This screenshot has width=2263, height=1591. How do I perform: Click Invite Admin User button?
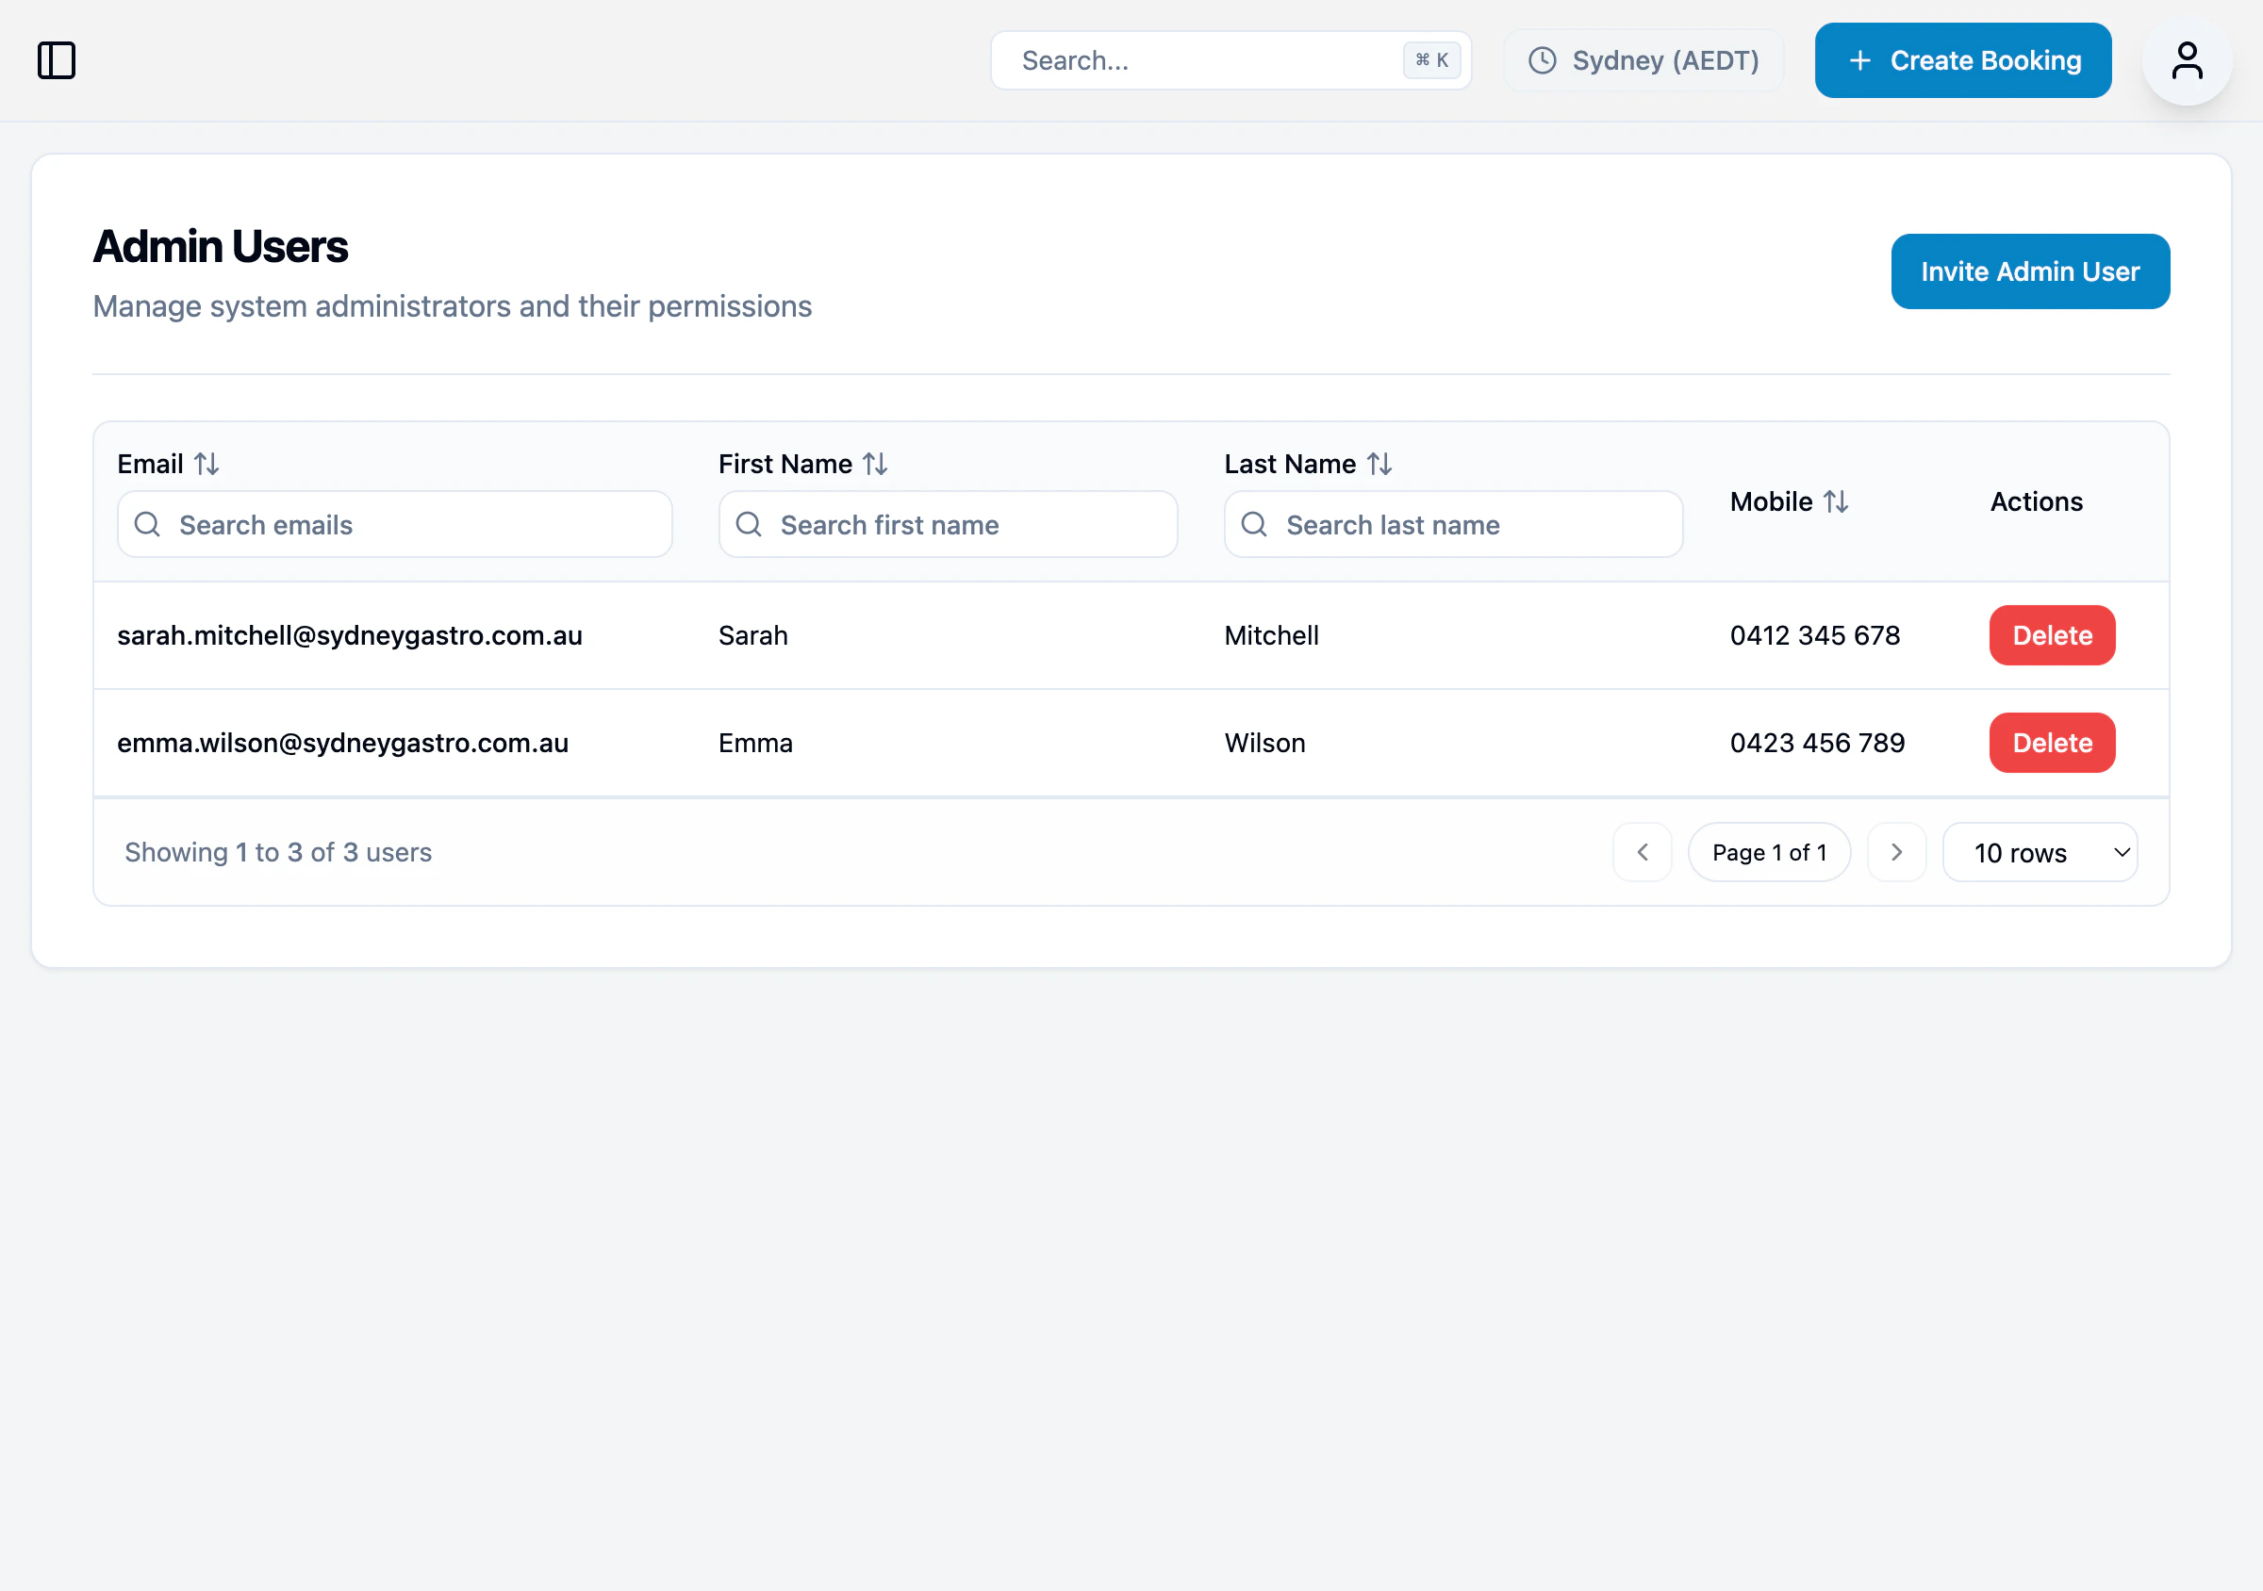click(x=2029, y=271)
